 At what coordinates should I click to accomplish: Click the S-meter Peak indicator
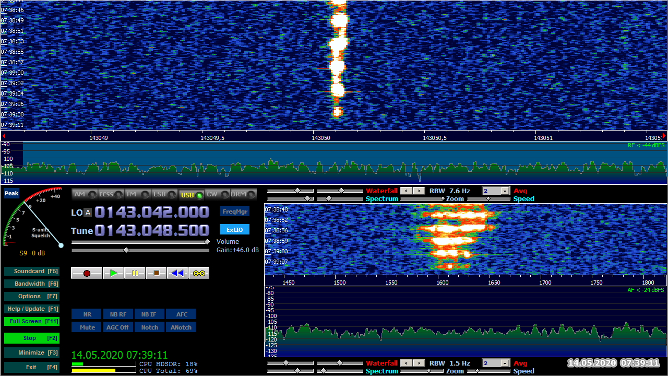click(11, 194)
